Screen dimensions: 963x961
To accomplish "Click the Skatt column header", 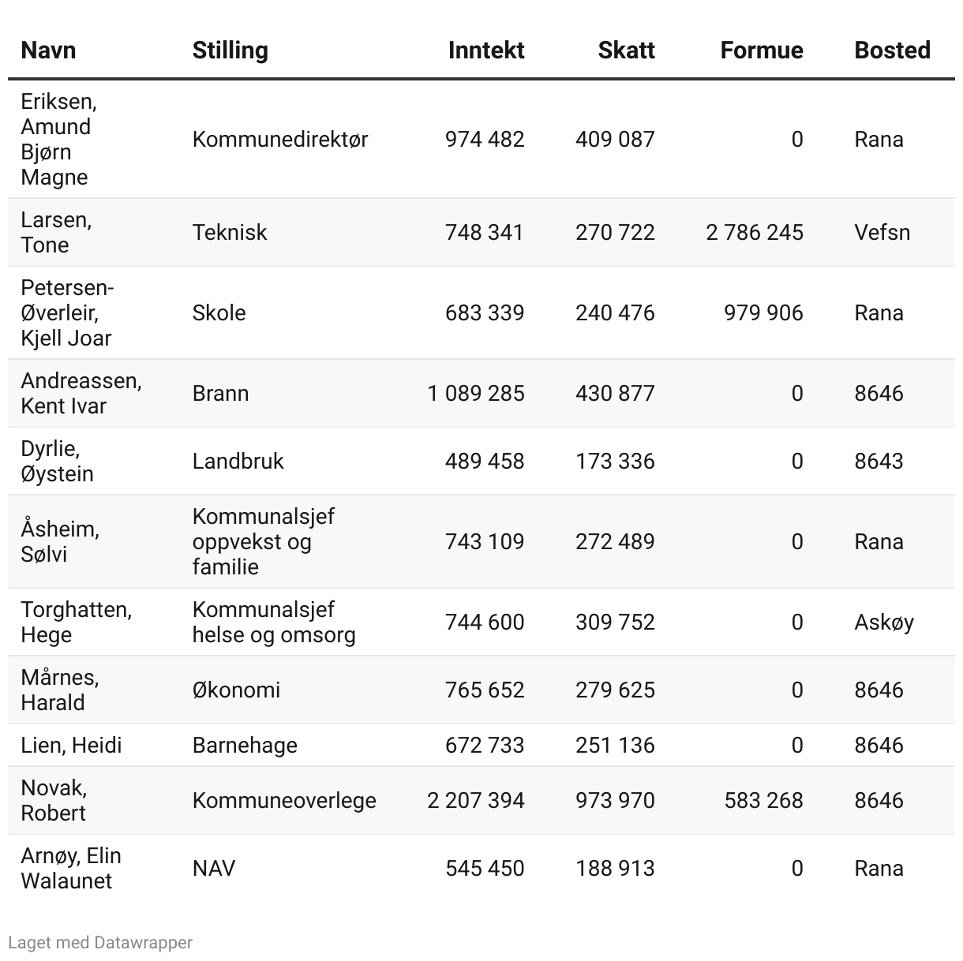I will click(x=626, y=50).
